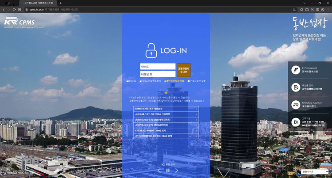Click the customer support speaker icon

(296, 122)
